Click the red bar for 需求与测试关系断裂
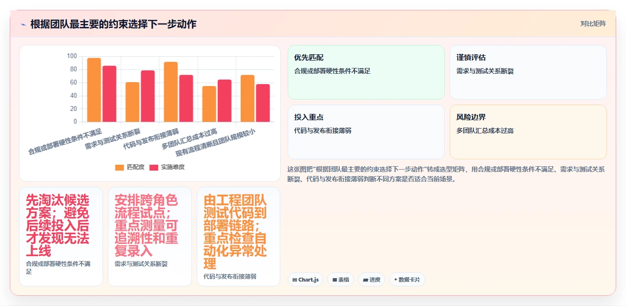 click(147, 96)
